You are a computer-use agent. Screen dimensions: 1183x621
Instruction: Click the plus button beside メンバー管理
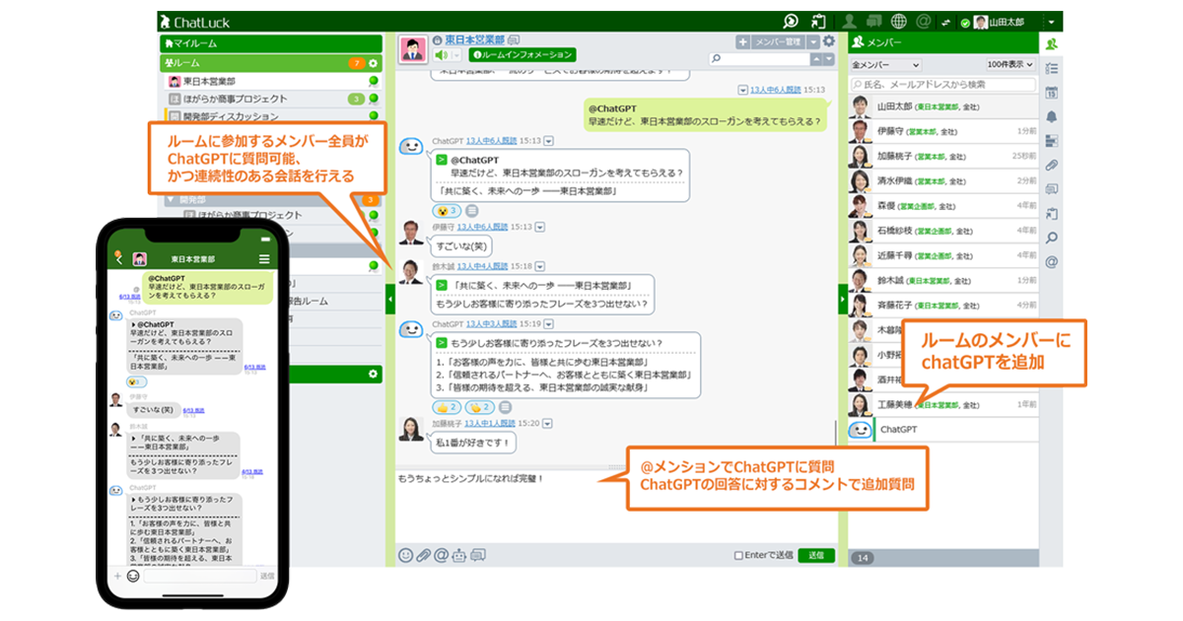tap(742, 41)
